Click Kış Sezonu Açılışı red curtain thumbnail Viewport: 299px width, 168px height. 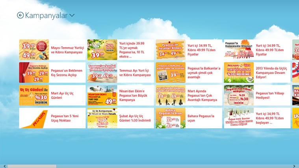click(x=34, y=72)
